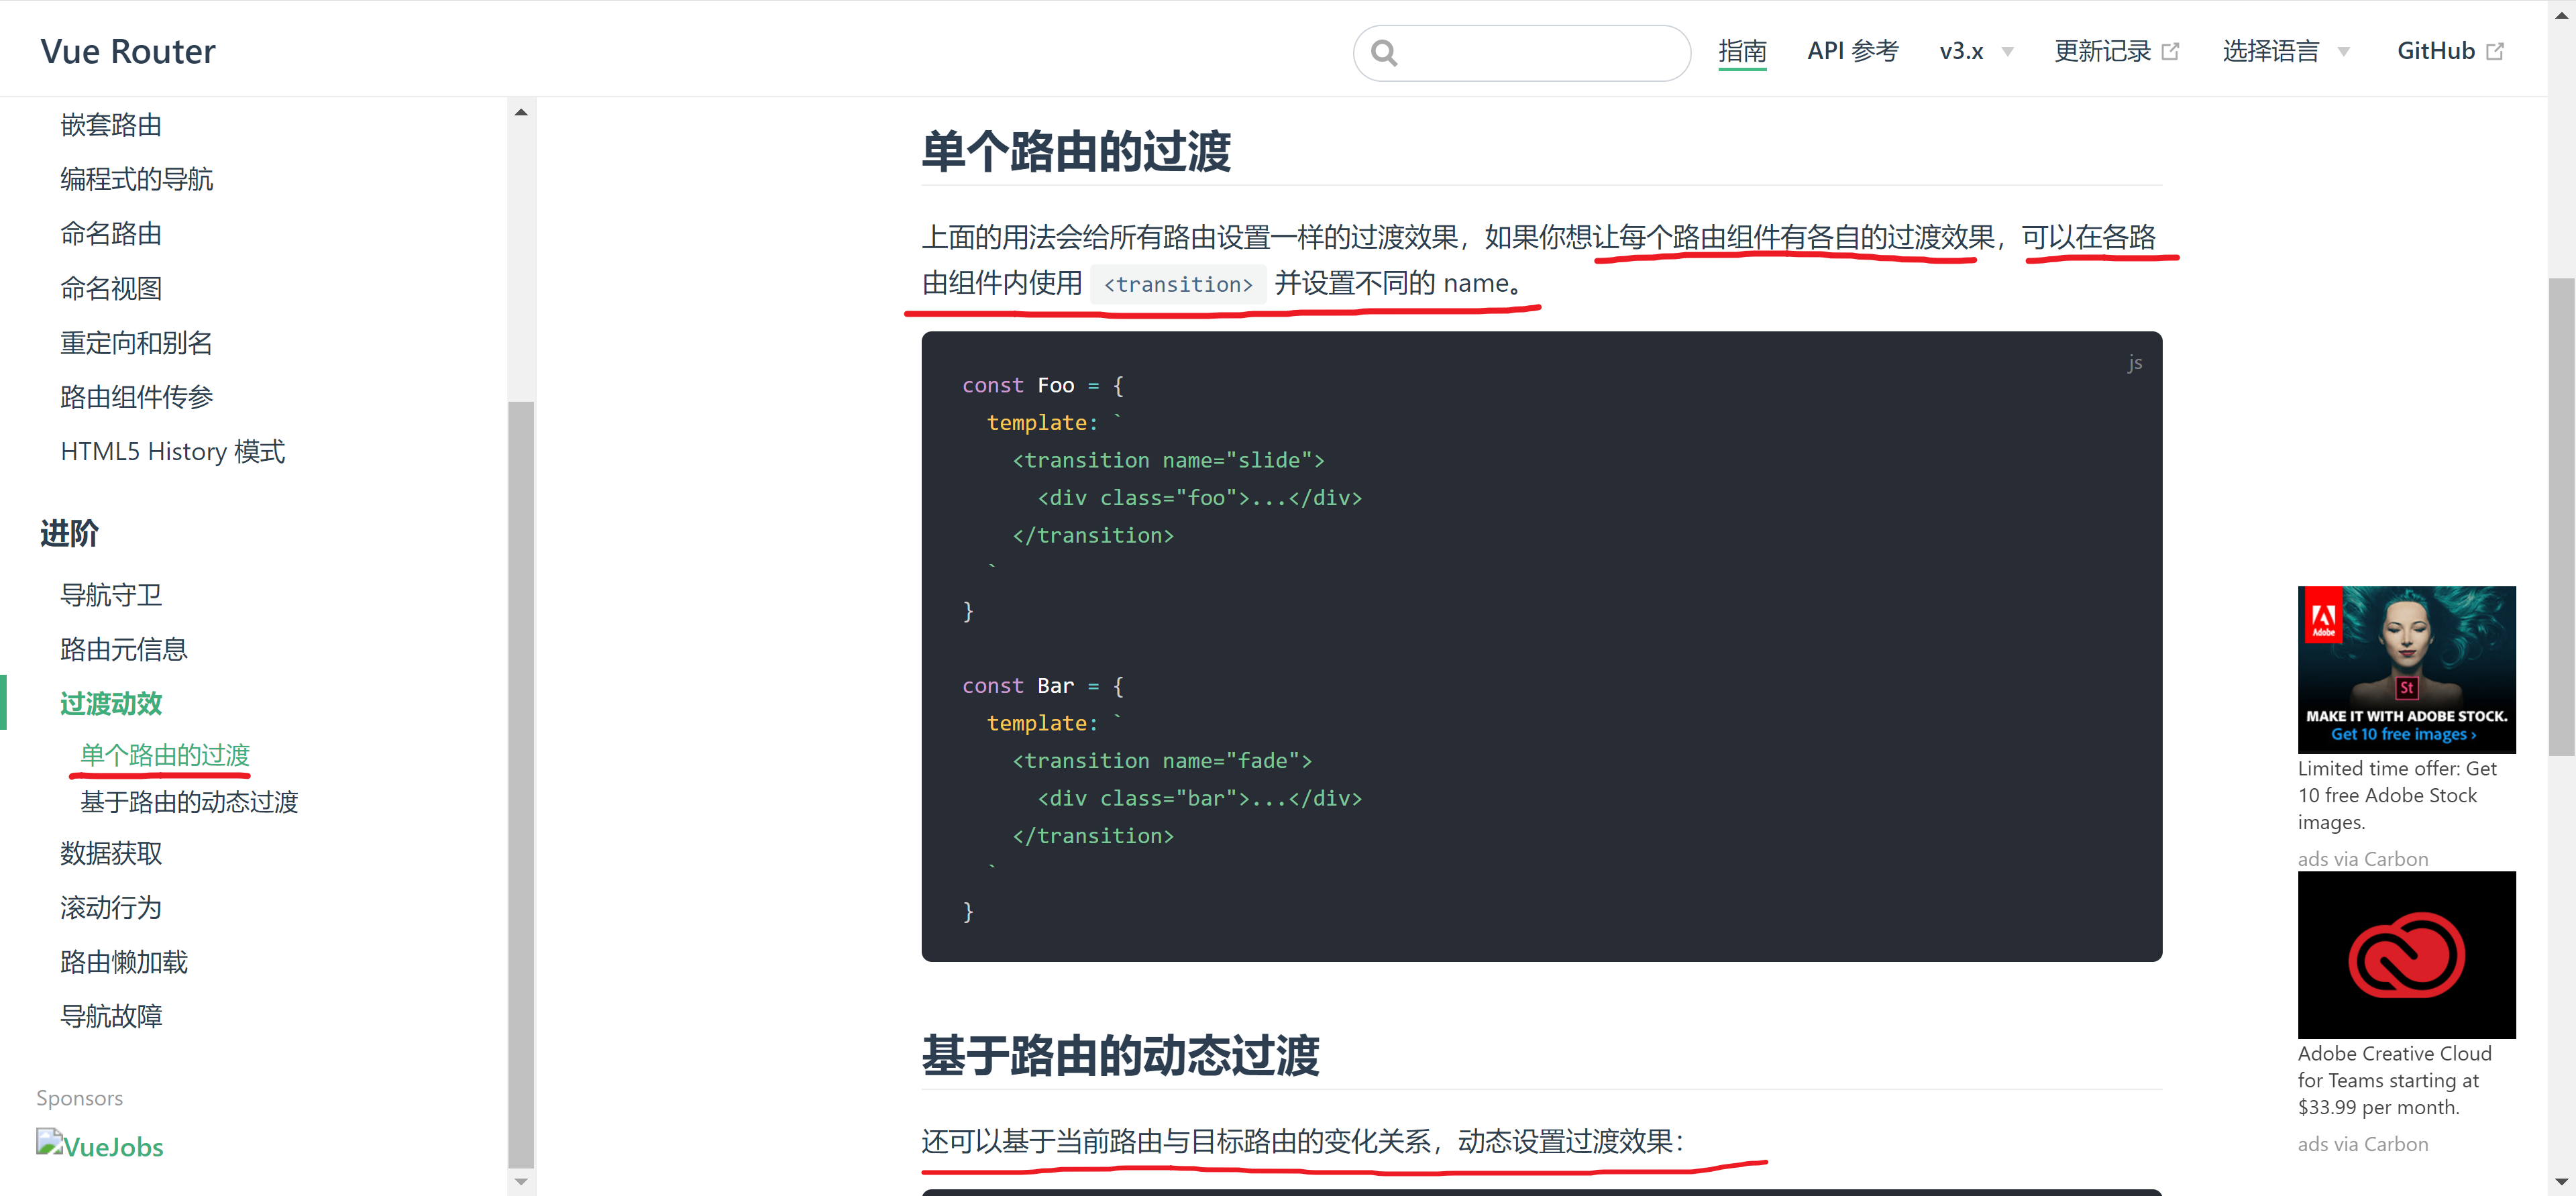Click the Adobe Creative Cloud logo ad

coord(2405,954)
